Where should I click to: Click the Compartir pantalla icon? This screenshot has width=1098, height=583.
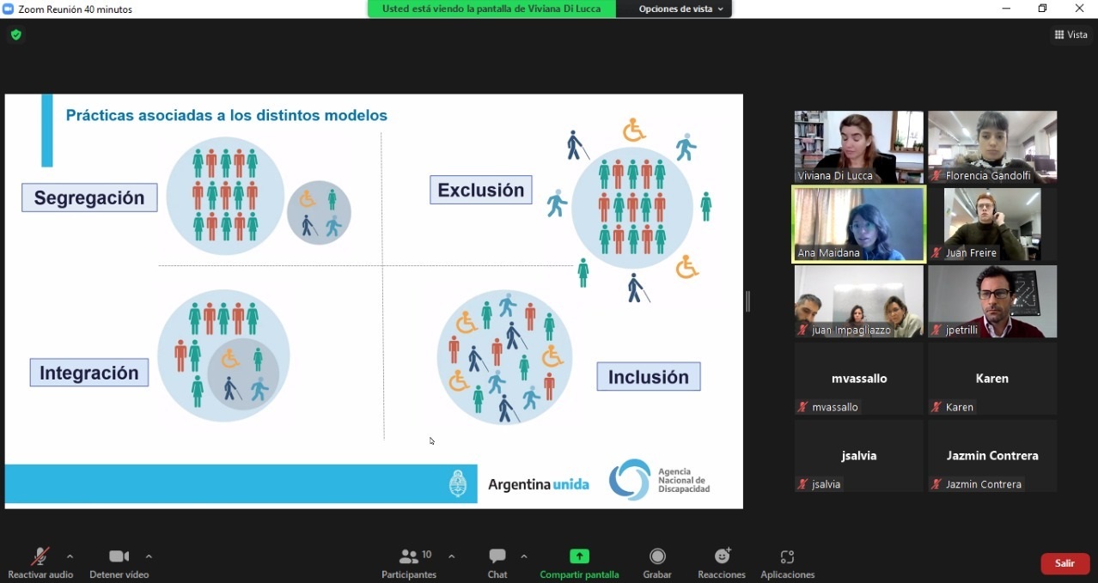coord(579,556)
